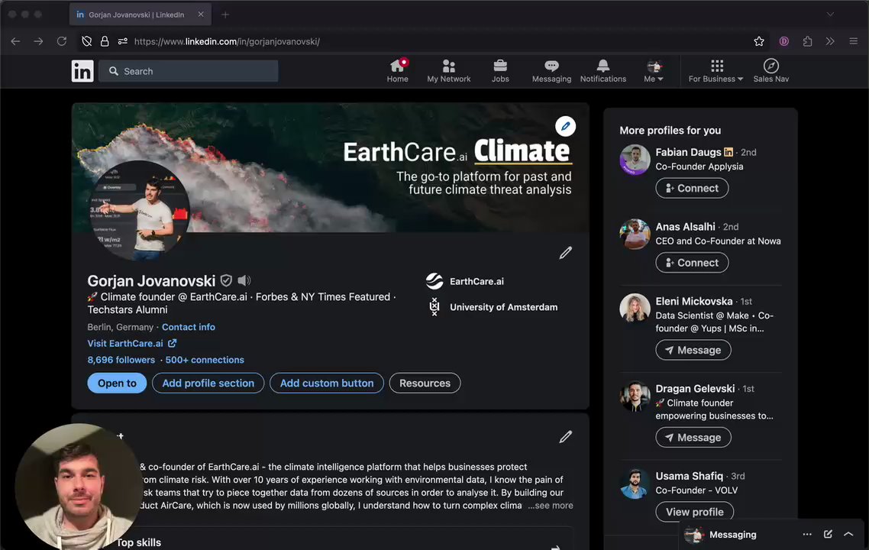Open My Network from the top nav

[448, 71]
